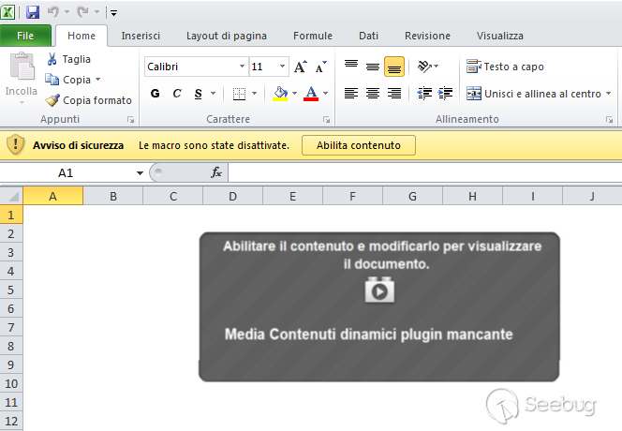Click the Save icon in quick access toolbar
Screen dimensions: 622x431
point(33,12)
